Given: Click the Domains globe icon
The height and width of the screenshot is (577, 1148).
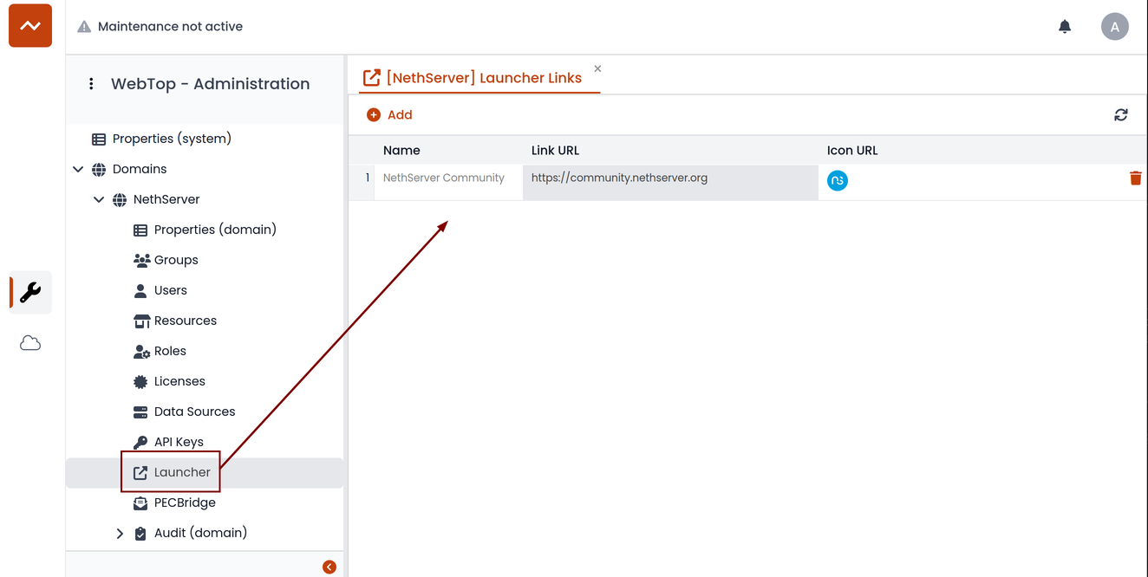Looking at the screenshot, I should pyautogui.click(x=99, y=169).
